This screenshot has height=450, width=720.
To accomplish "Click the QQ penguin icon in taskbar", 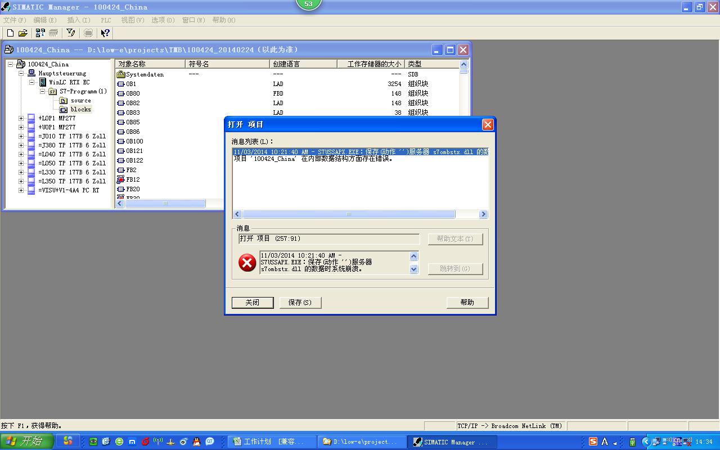I will (x=196, y=442).
